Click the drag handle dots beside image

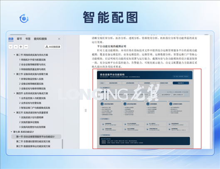pos(86,110)
